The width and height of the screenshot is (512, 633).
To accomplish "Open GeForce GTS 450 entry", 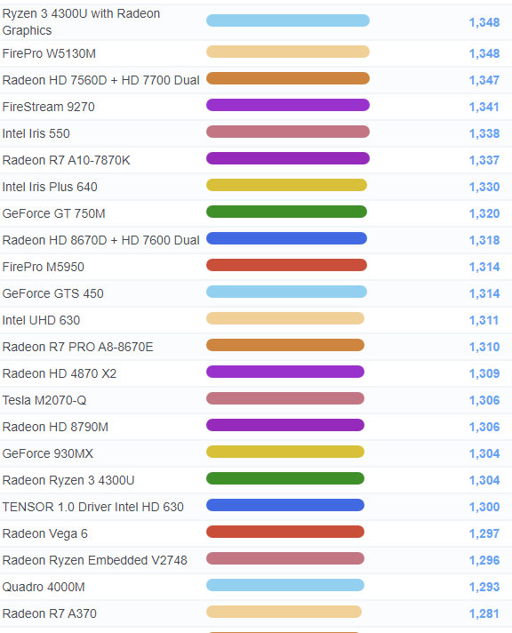I will point(53,293).
